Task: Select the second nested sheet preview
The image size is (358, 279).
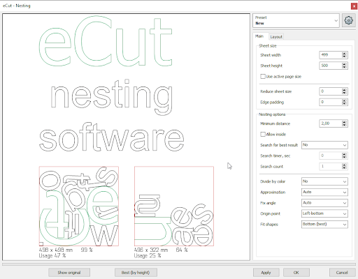Action: pos(174,206)
